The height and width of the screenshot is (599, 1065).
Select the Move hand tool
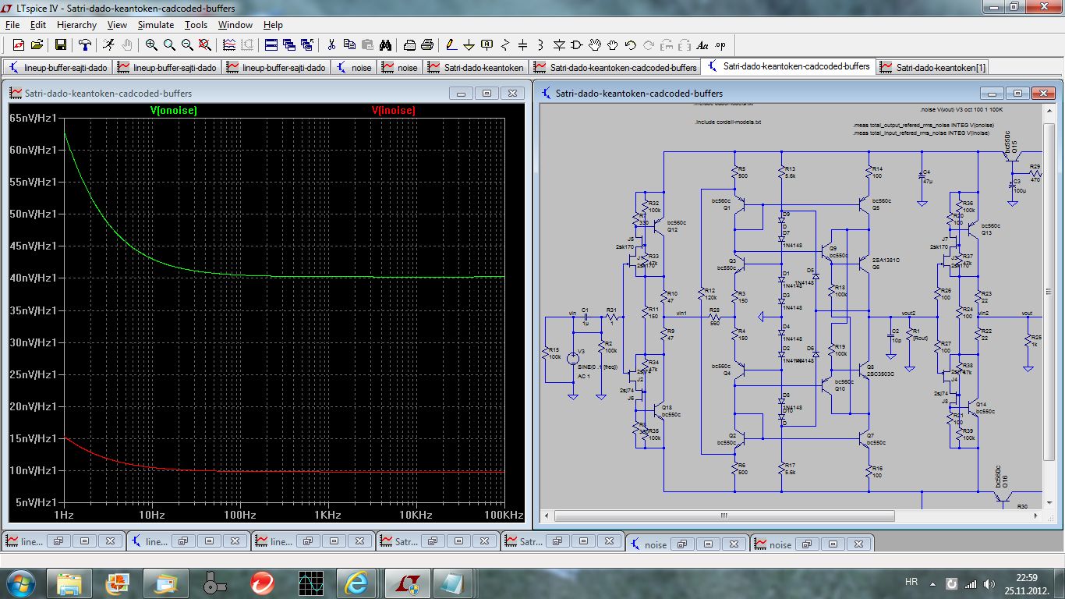coord(595,44)
